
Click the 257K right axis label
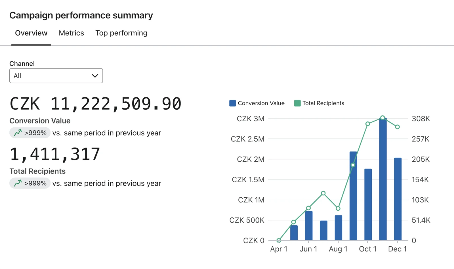pyautogui.click(x=421, y=139)
